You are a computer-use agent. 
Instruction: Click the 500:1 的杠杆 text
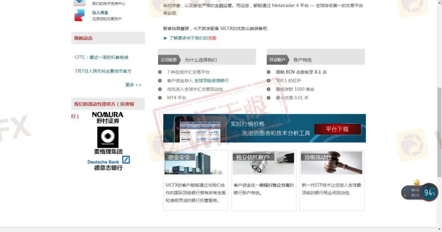[x=289, y=81]
